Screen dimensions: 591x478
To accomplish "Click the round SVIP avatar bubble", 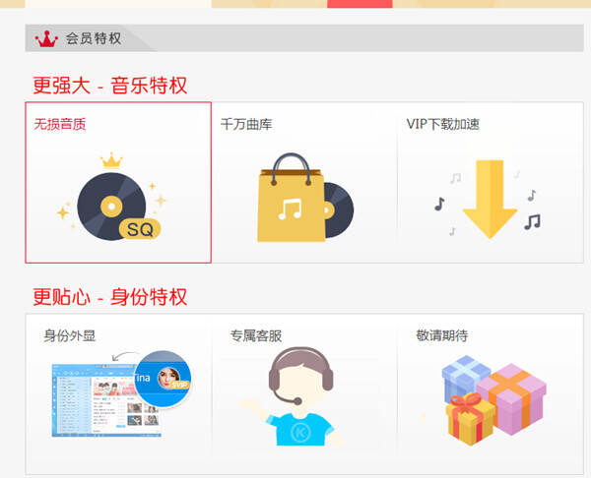I will pyautogui.click(x=163, y=379).
